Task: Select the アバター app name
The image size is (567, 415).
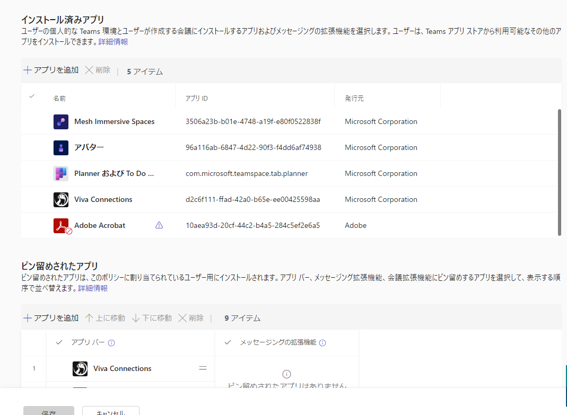Action: pyautogui.click(x=89, y=147)
